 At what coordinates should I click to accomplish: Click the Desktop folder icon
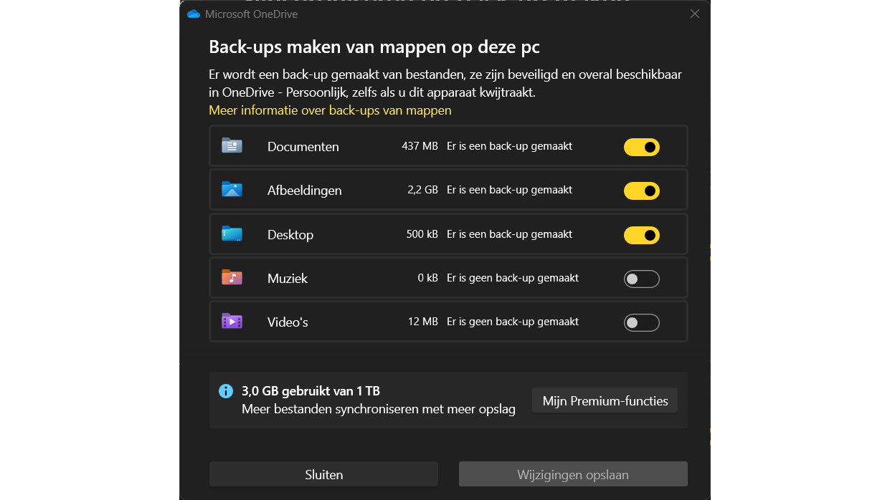click(232, 234)
